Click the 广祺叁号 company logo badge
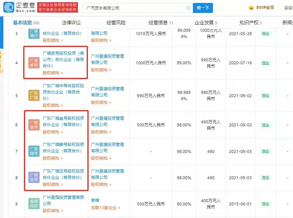This screenshot has width=293, height=218. click(x=34, y=125)
